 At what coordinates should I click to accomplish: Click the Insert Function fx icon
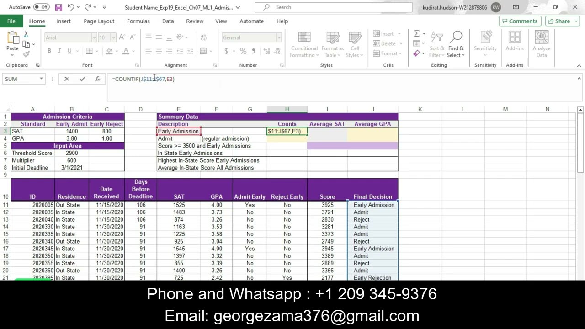coord(97,79)
